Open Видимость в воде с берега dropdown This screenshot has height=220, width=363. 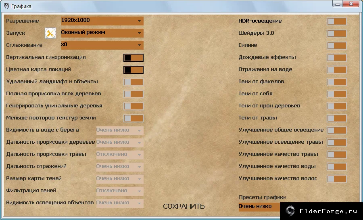(120, 130)
